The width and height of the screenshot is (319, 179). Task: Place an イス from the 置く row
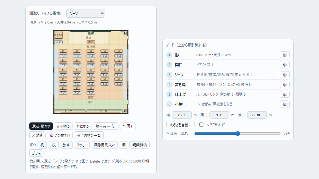point(53,145)
